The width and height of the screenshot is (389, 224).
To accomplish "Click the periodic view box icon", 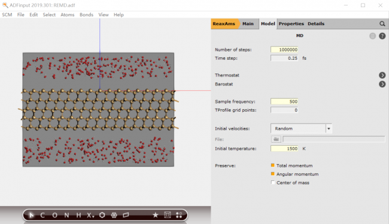I will (168, 215).
